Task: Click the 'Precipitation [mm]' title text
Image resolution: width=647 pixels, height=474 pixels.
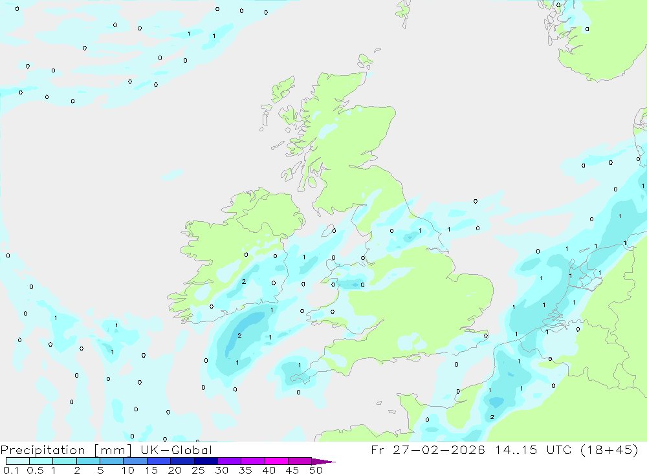Action: [66, 450]
